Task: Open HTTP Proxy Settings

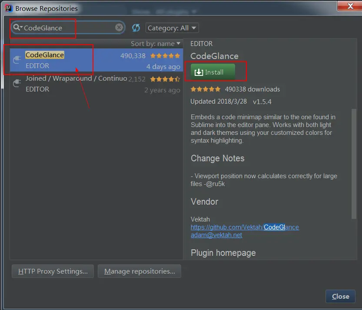Action: tap(53, 271)
